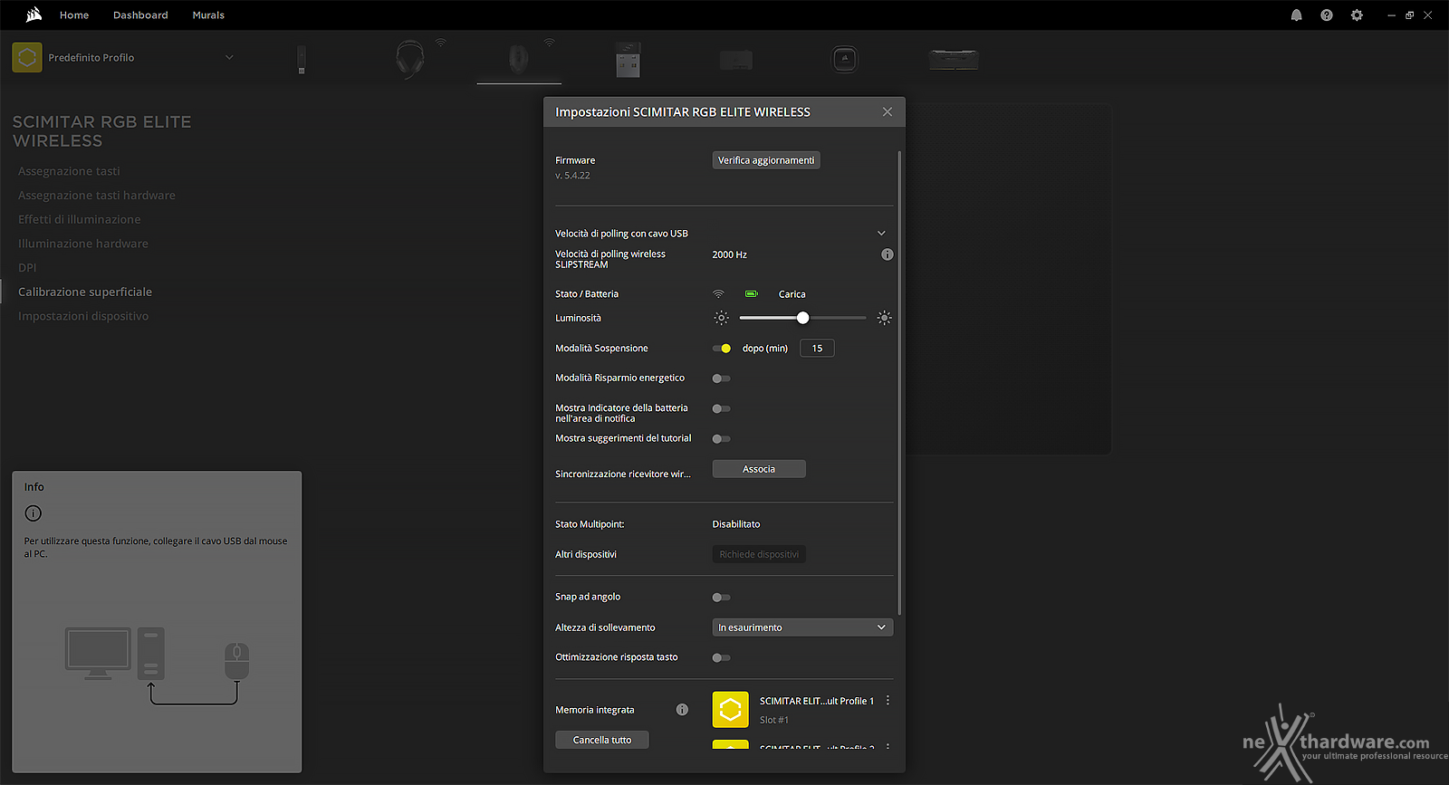Click the firmware version v. 5.4.22
Image resolution: width=1449 pixels, height=785 pixels.
(x=572, y=176)
